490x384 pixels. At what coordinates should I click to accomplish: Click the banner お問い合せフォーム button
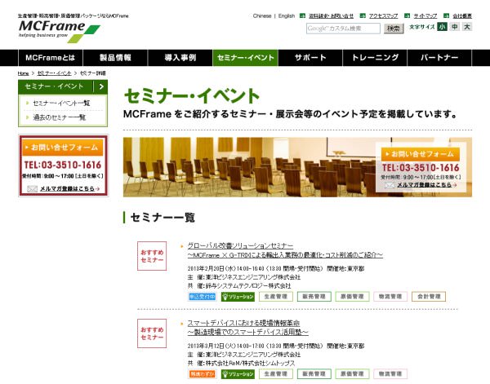point(421,154)
